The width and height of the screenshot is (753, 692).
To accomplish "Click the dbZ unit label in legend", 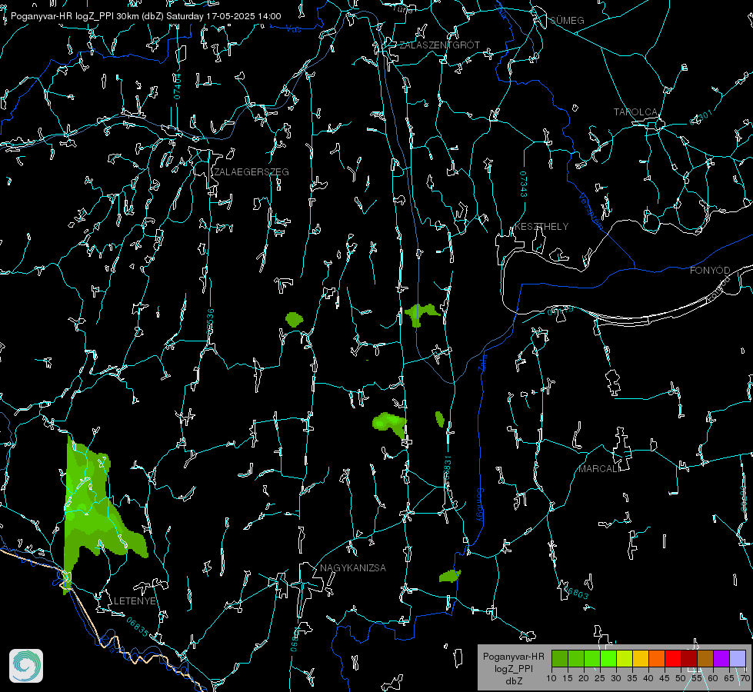I will [x=513, y=681].
